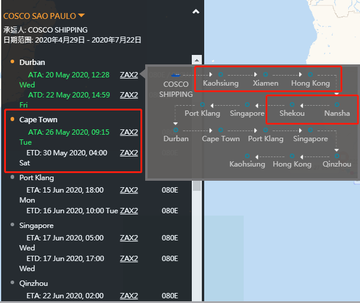Click the carrier line COSCO SHIPPING
Image resolution: width=360 pixels, height=303 pixels.
[x=45, y=30]
